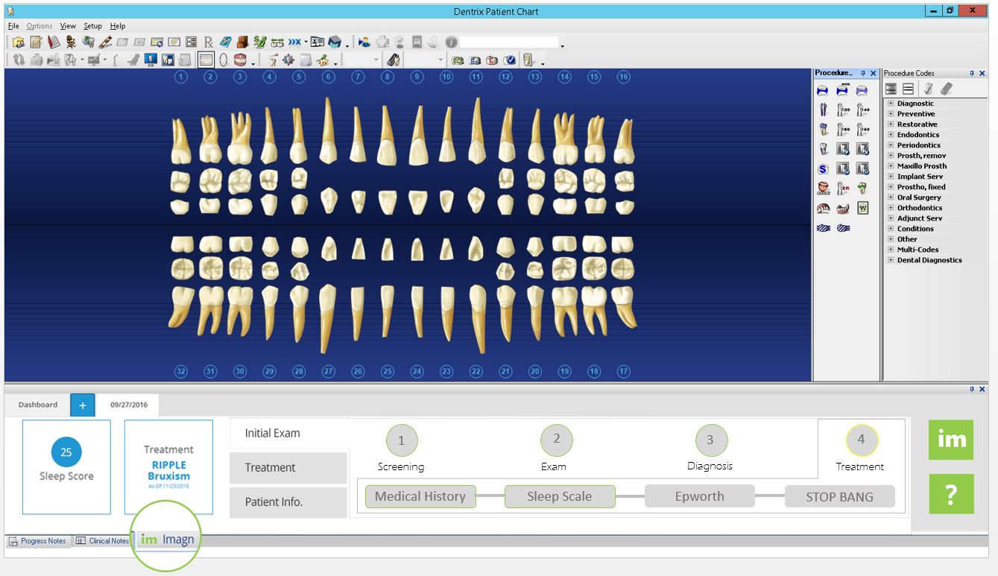Open the Imagn tab at the bottom
Screen dimensions: 998x576
168,539
